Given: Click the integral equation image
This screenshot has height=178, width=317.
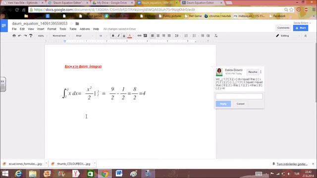Looking at the screenshot, I should (x=104, y=93).
